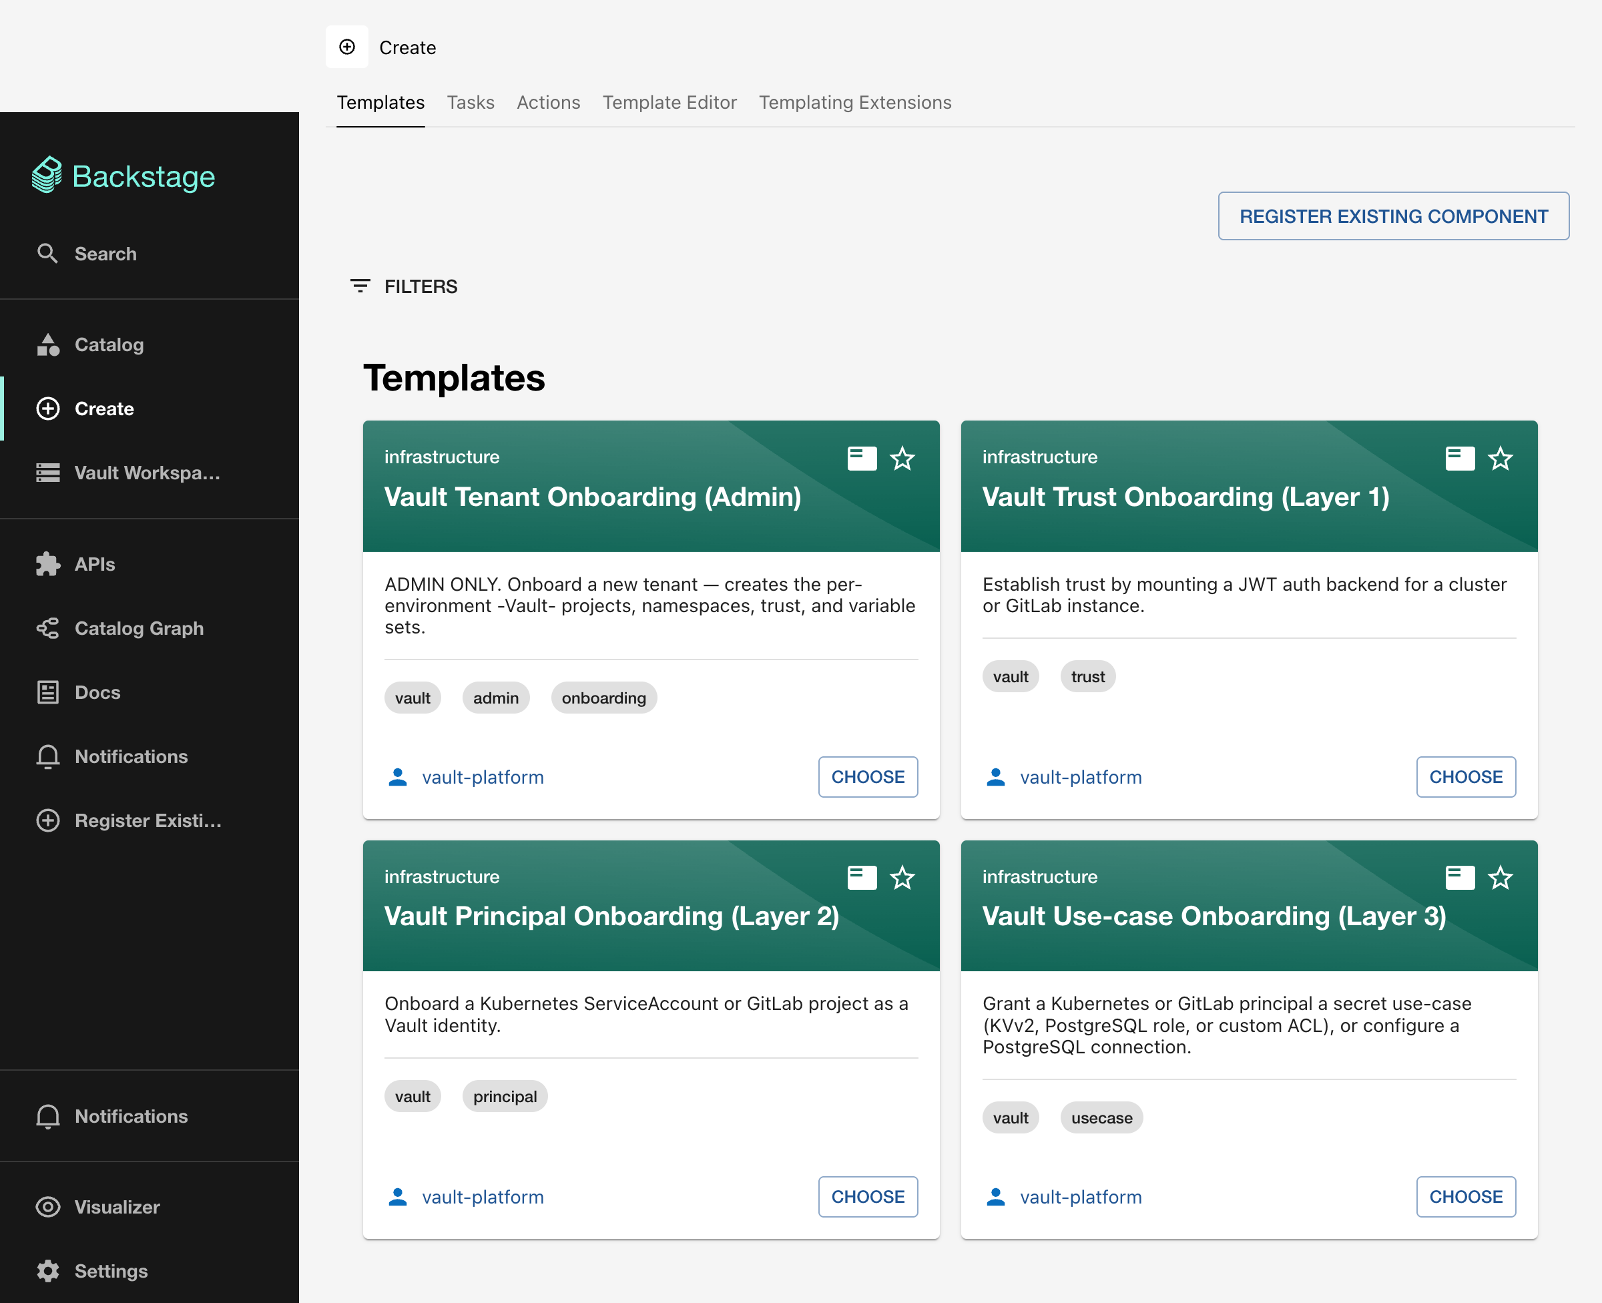Show details of Vault Principal Onboarding card
Viewport: 1602px width, 1303px height.
click(861, 877)
